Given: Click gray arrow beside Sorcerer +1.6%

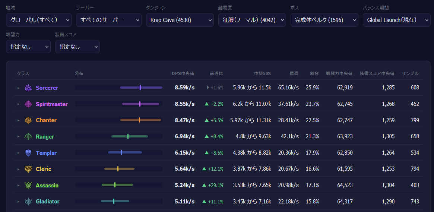Looking at the screenshot, I should pyautogui.click(x=208, y=88).
